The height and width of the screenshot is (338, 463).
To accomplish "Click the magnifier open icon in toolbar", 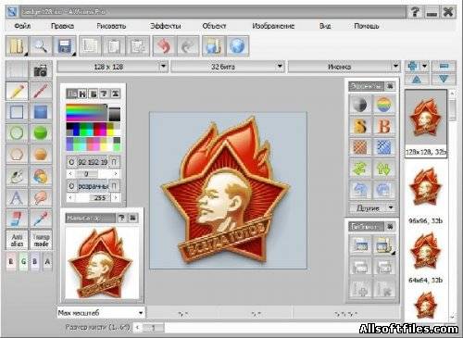I will point(41,46).
